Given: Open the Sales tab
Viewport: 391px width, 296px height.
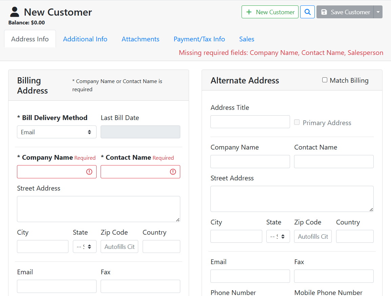Looking at the screenshot, I should click(246, 39).
